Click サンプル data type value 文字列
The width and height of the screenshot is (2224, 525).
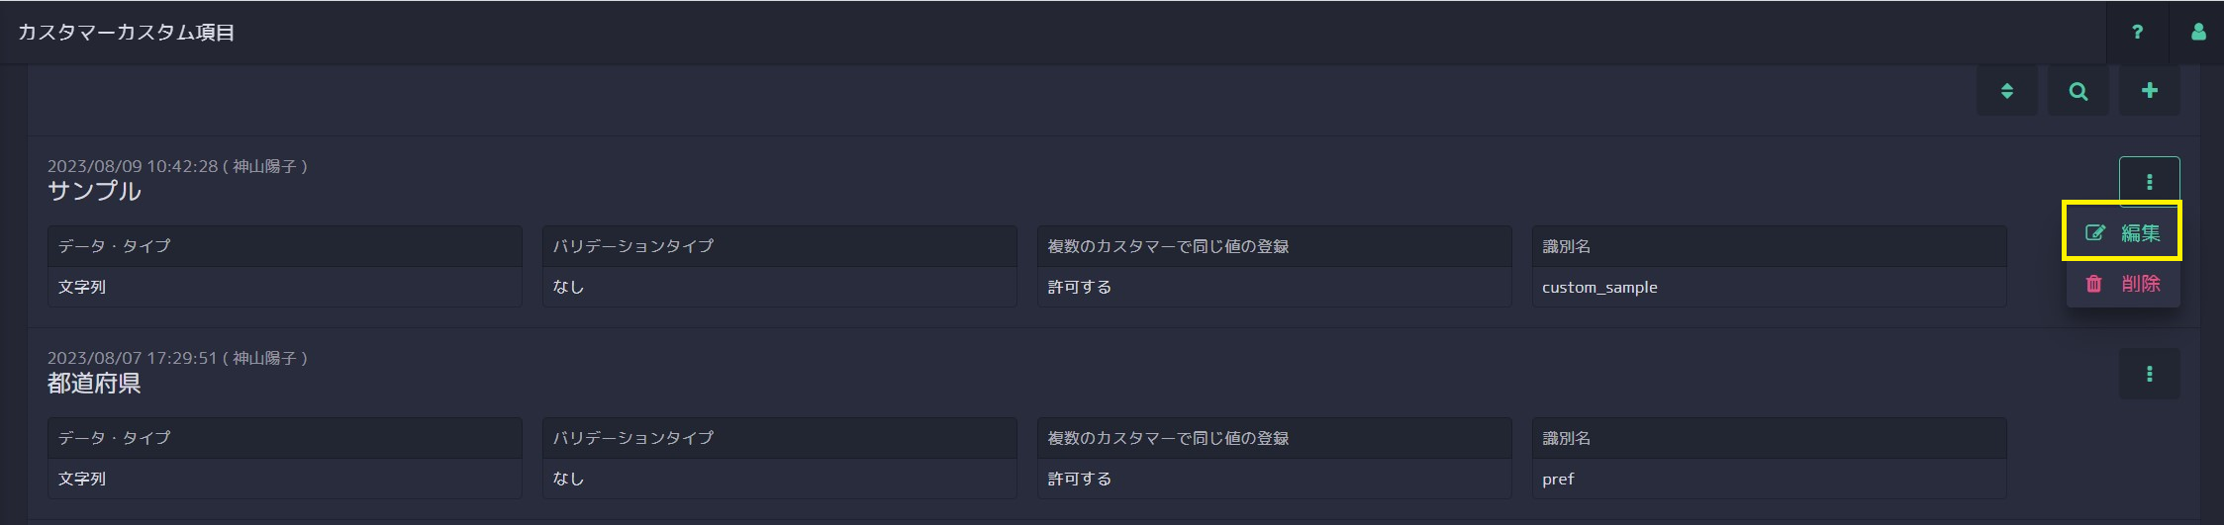pyautogui.click(x=82, y=287)
